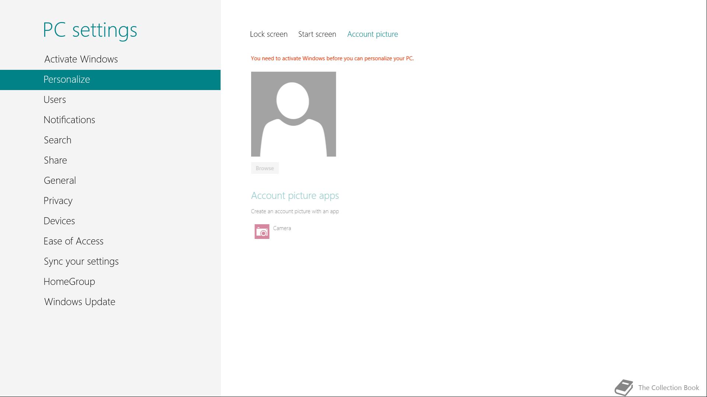Open Users settings
The image size is (707, 397).
(110, 100)
